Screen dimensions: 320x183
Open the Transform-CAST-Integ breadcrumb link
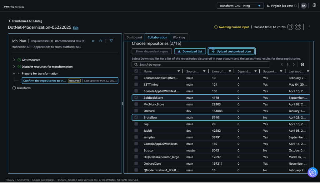pos(27,21)
